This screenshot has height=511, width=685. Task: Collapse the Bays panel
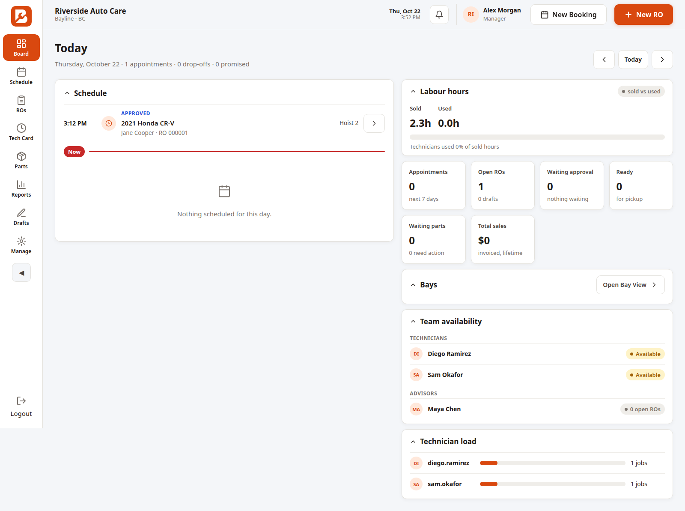click(x=413, y=285)
